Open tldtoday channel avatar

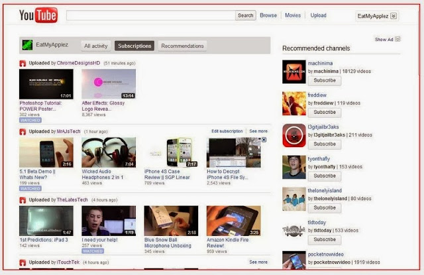(x=294, y=231)
